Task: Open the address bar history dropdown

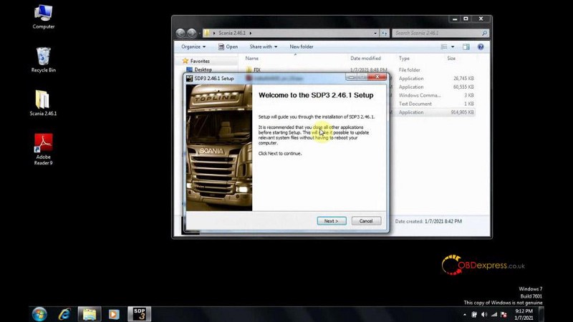Action: [375, 33]
